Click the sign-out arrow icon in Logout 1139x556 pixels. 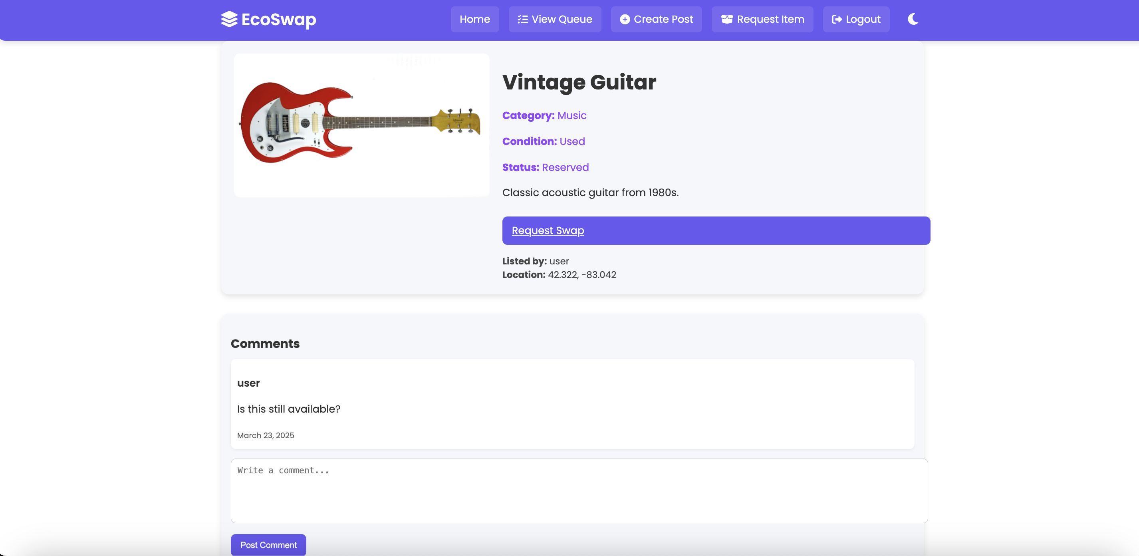[x=837, y=20]
